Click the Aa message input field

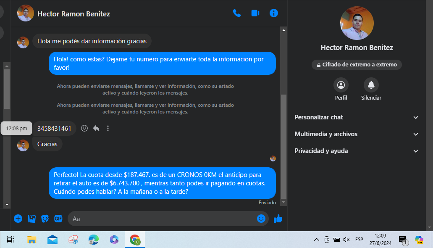[x=162, y=219]
